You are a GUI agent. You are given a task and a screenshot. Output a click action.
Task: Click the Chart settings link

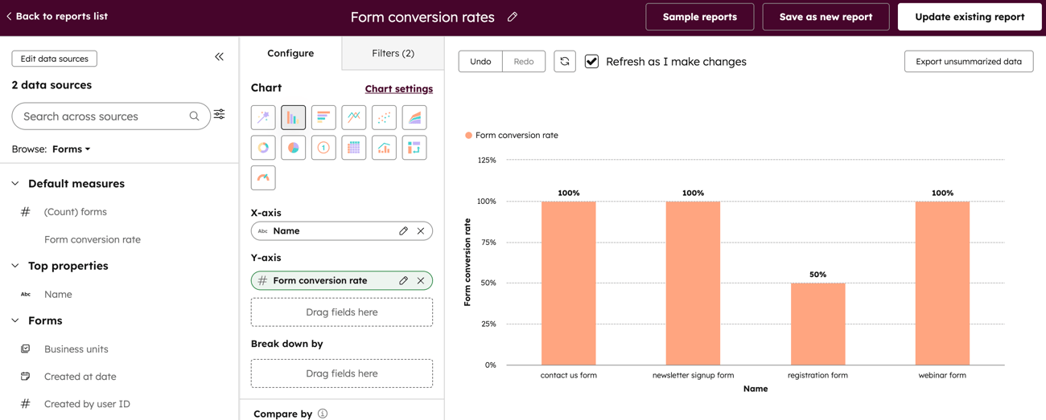coord(398,89)
